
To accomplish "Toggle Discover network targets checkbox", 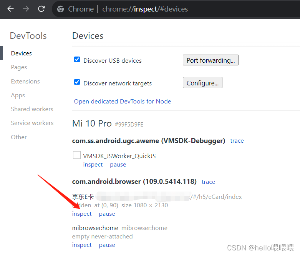I will point(77,82).
